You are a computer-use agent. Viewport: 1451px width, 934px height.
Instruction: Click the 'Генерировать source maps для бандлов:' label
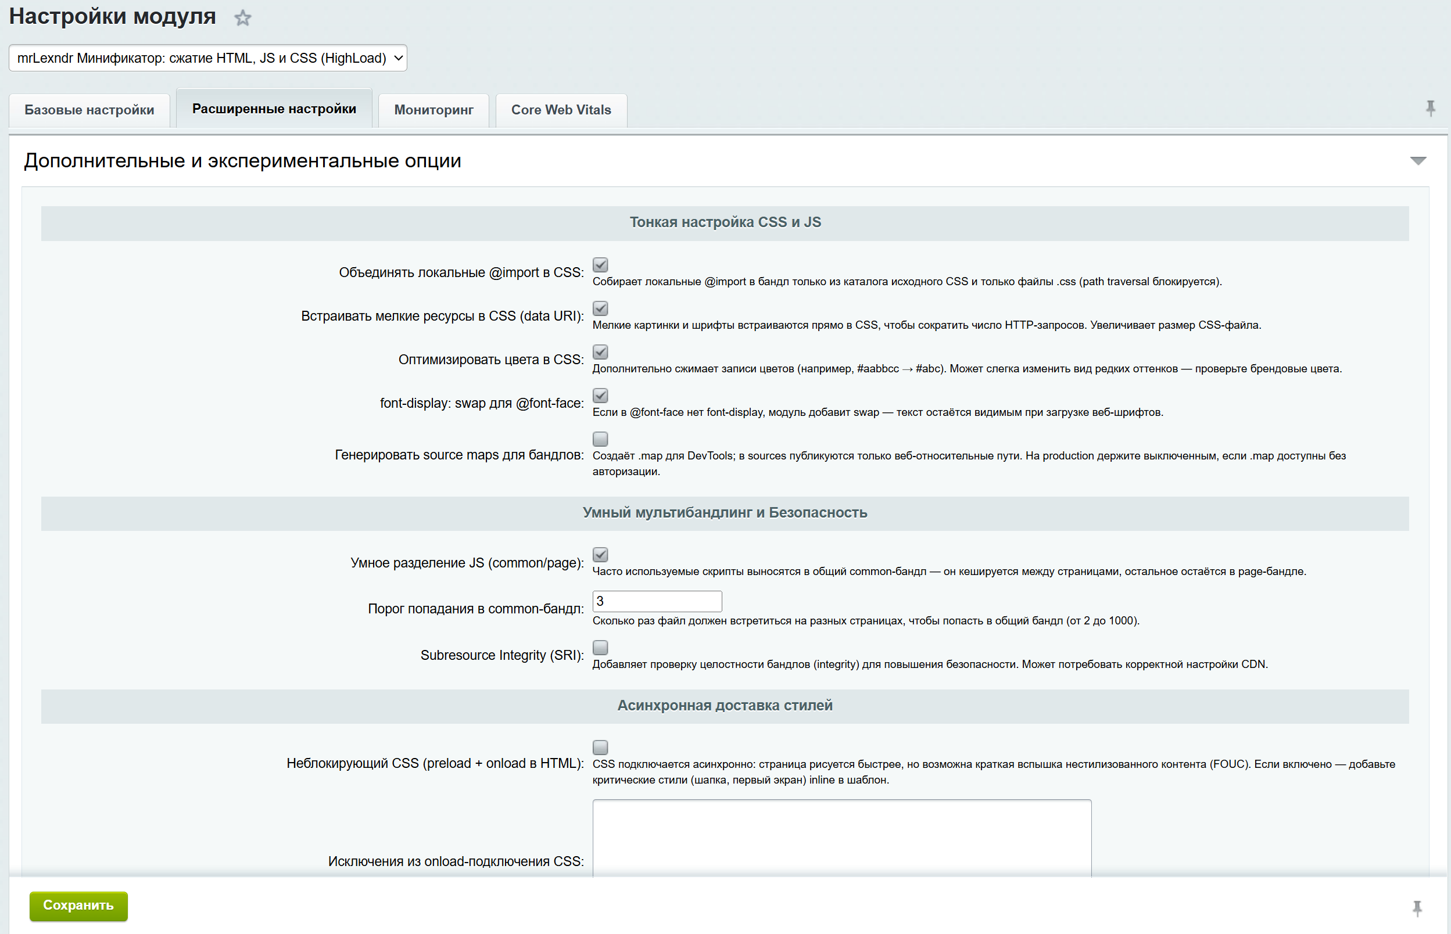click(x=459, y=455)
